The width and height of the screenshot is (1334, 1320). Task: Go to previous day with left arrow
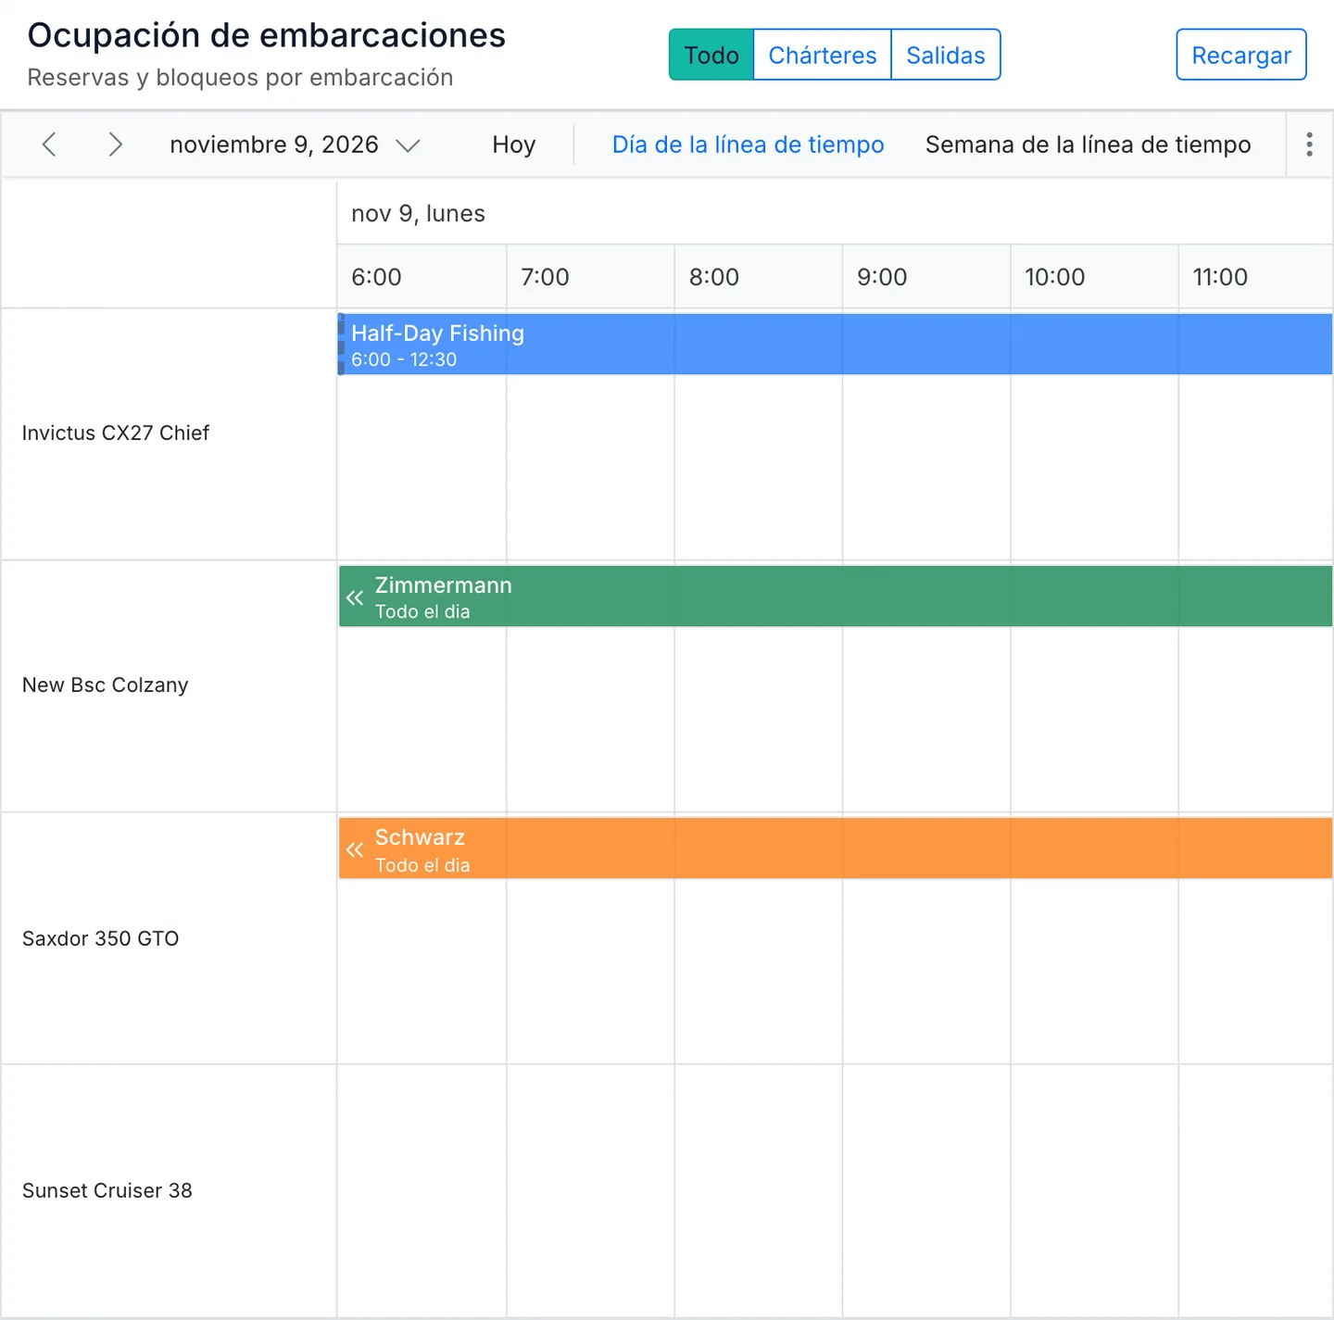[x=50, y=145]
